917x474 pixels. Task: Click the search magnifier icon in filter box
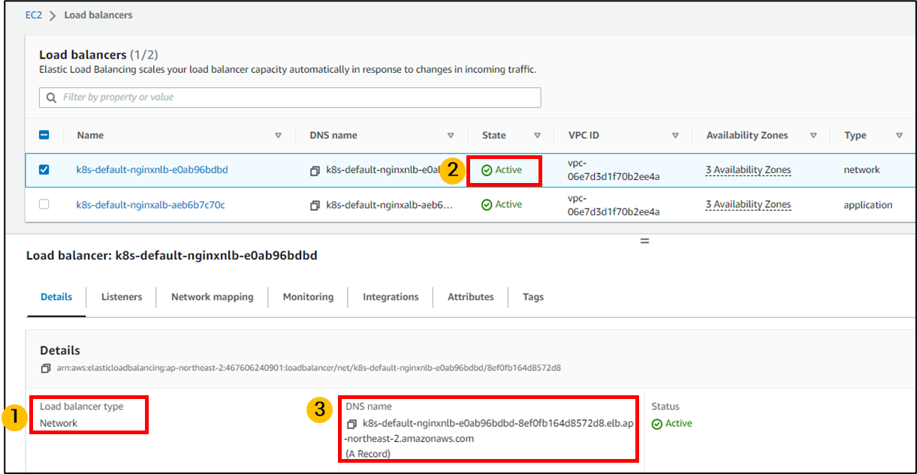click(51, 97)
